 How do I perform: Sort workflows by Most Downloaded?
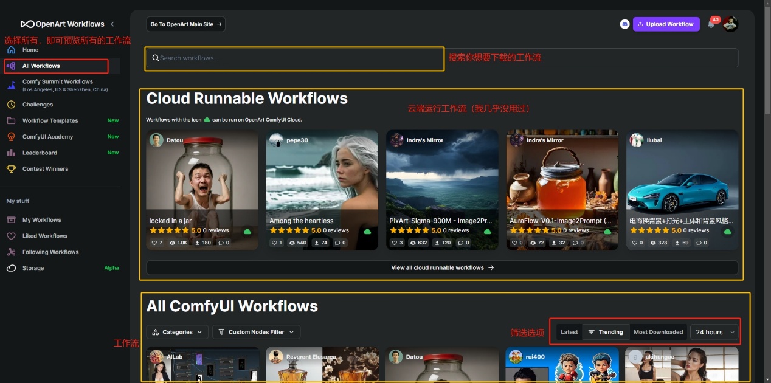[658, 332]
